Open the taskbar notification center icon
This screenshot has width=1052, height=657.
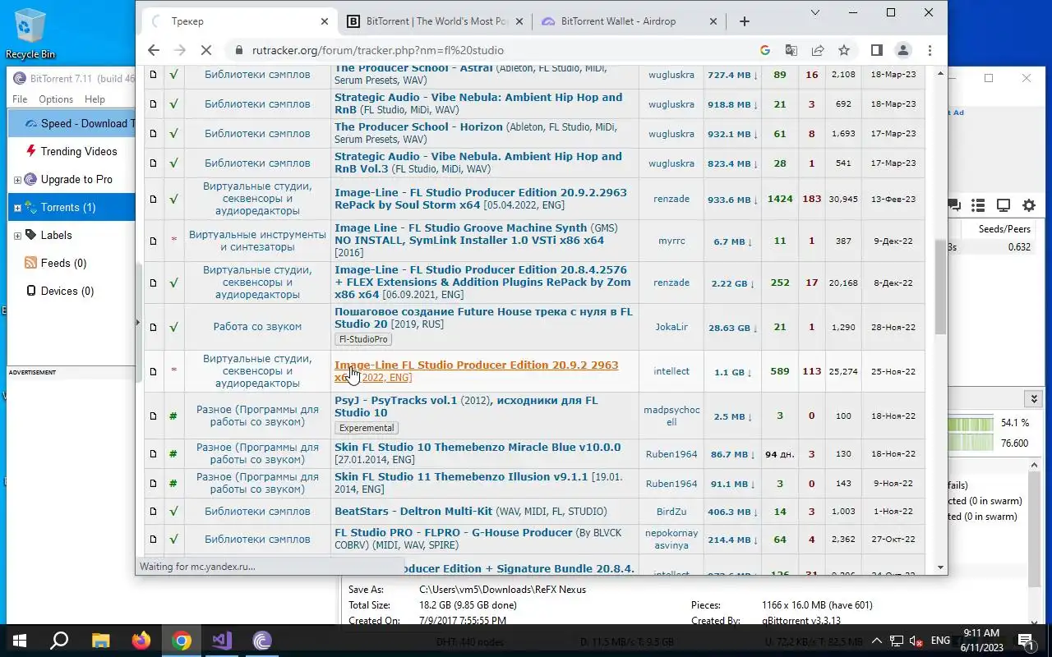[x=1026, y=641]
